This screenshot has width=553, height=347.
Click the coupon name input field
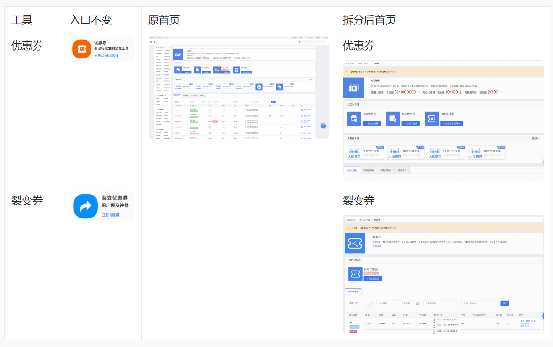[440, 303]
